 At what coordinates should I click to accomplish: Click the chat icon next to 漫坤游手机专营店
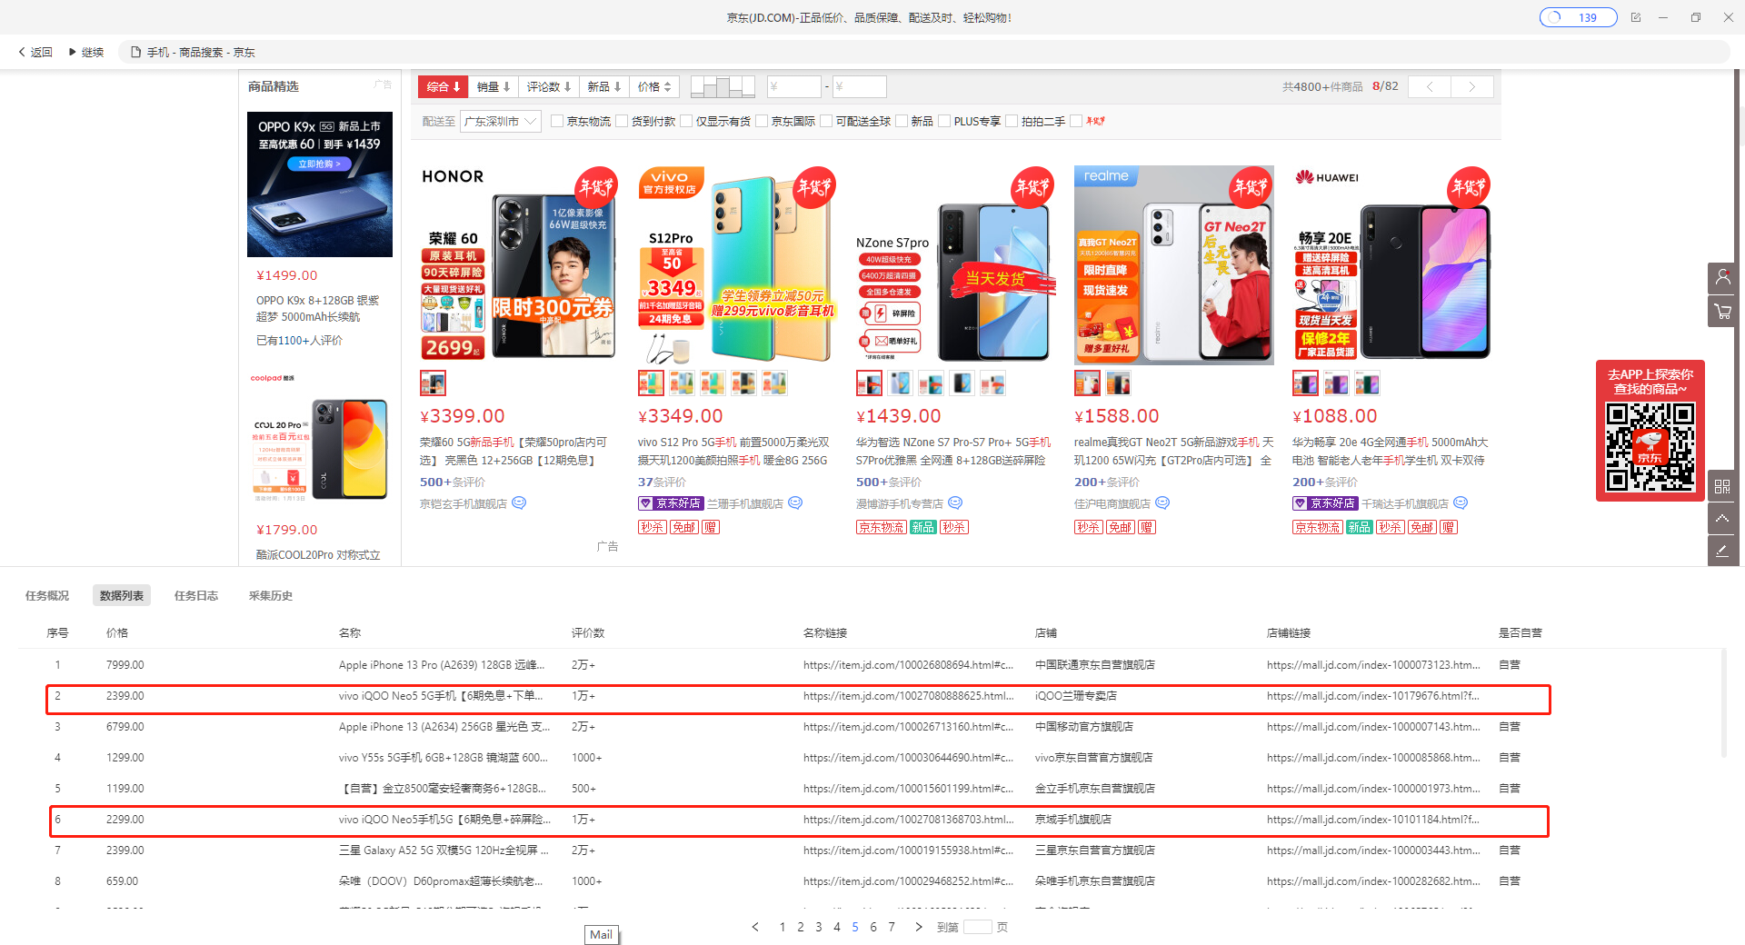(955, 503)
